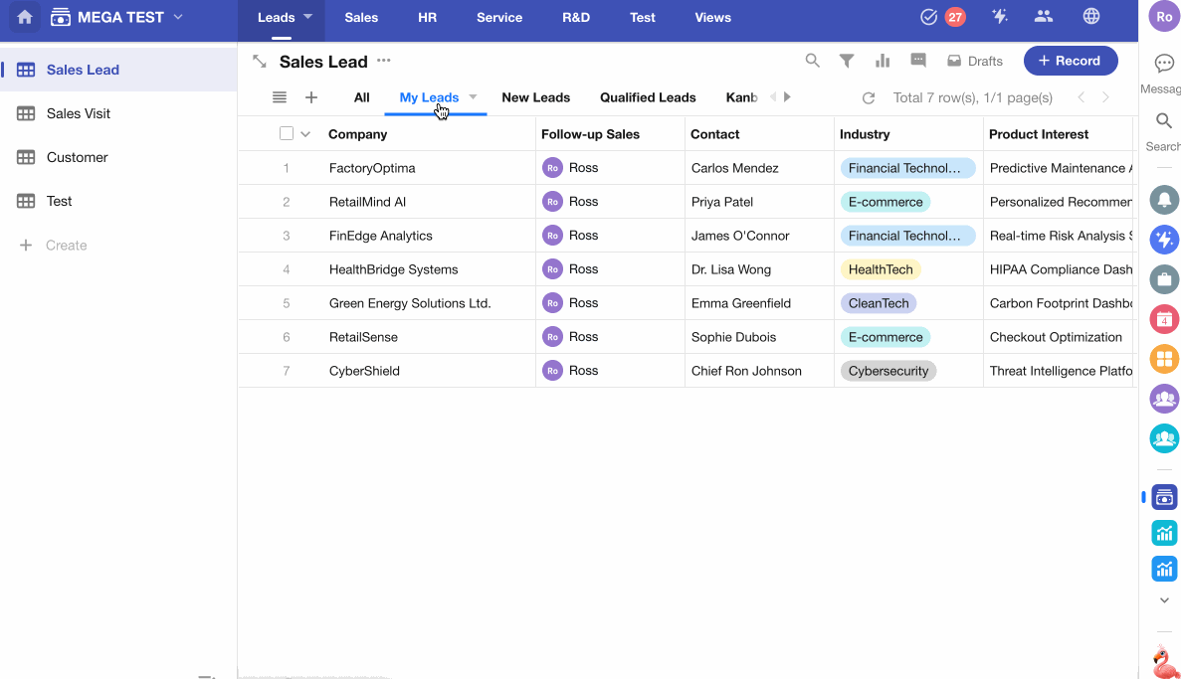This screenshot has width=1181, height=679.
Task: Open the discussion comment icon
Action: pos(918,61)
